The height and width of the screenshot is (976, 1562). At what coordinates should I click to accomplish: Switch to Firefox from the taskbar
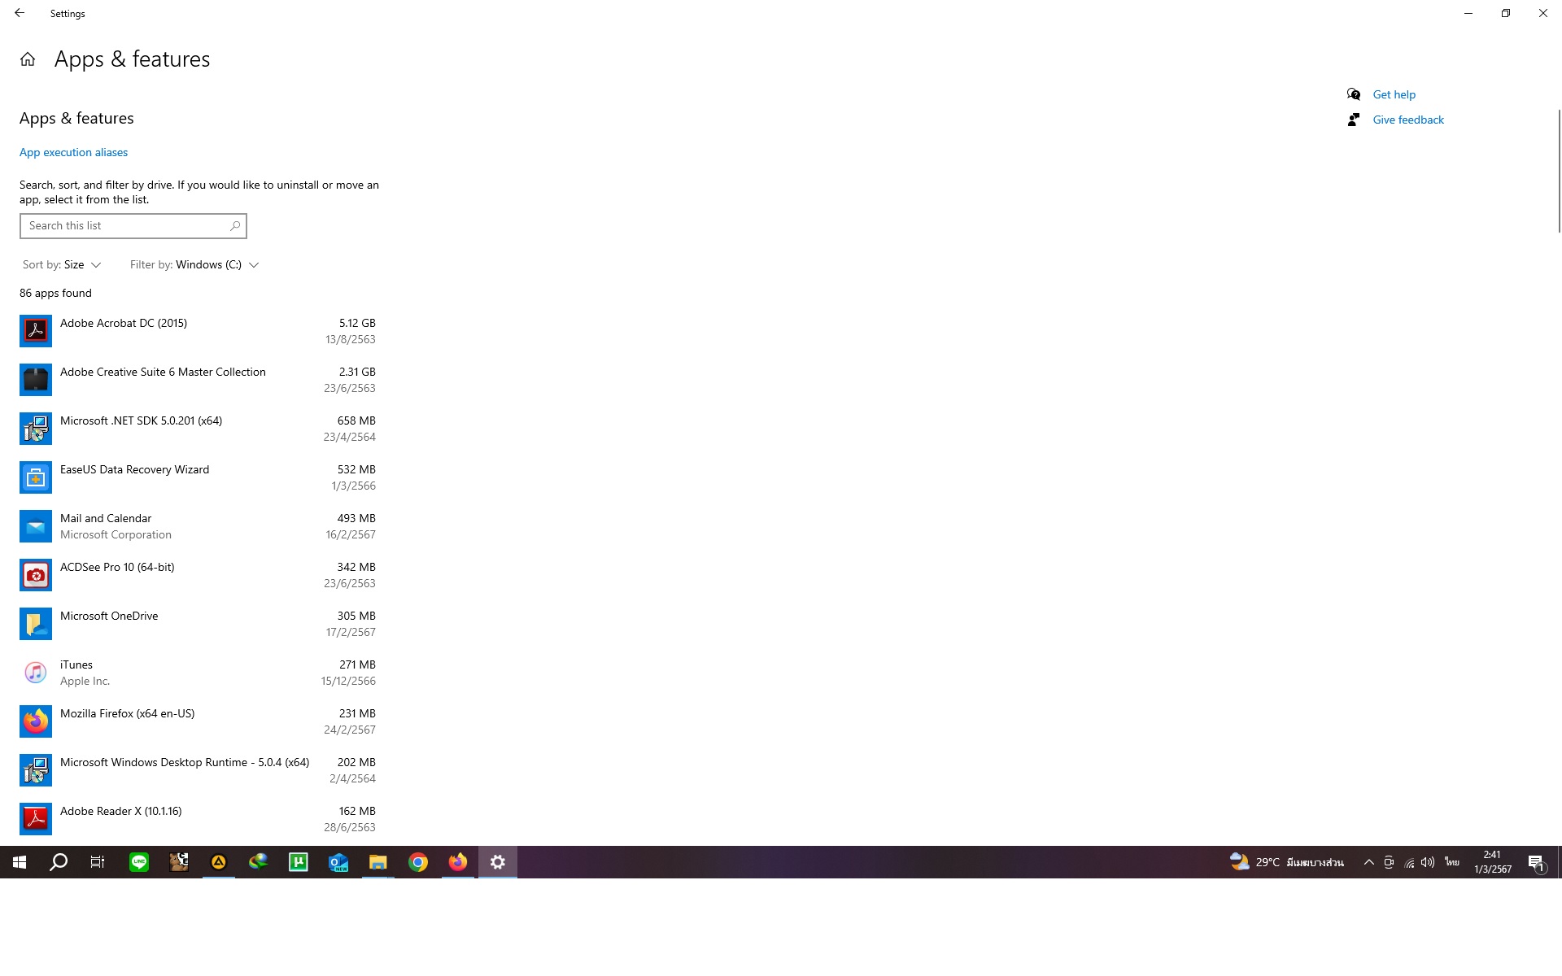coord(458,862)
